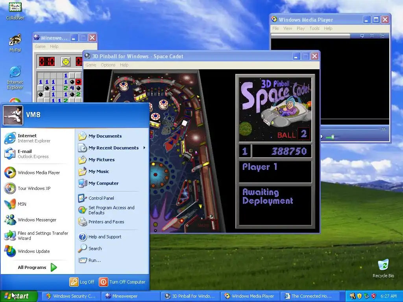Open Pinball Game menu
Screen dimensions: 403x302
pyautogui.click(x=91, y=65)
